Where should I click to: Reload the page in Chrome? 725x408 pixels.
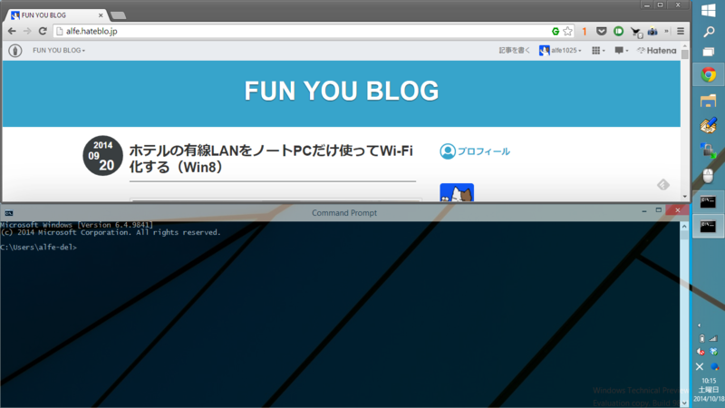pos(43,31)
